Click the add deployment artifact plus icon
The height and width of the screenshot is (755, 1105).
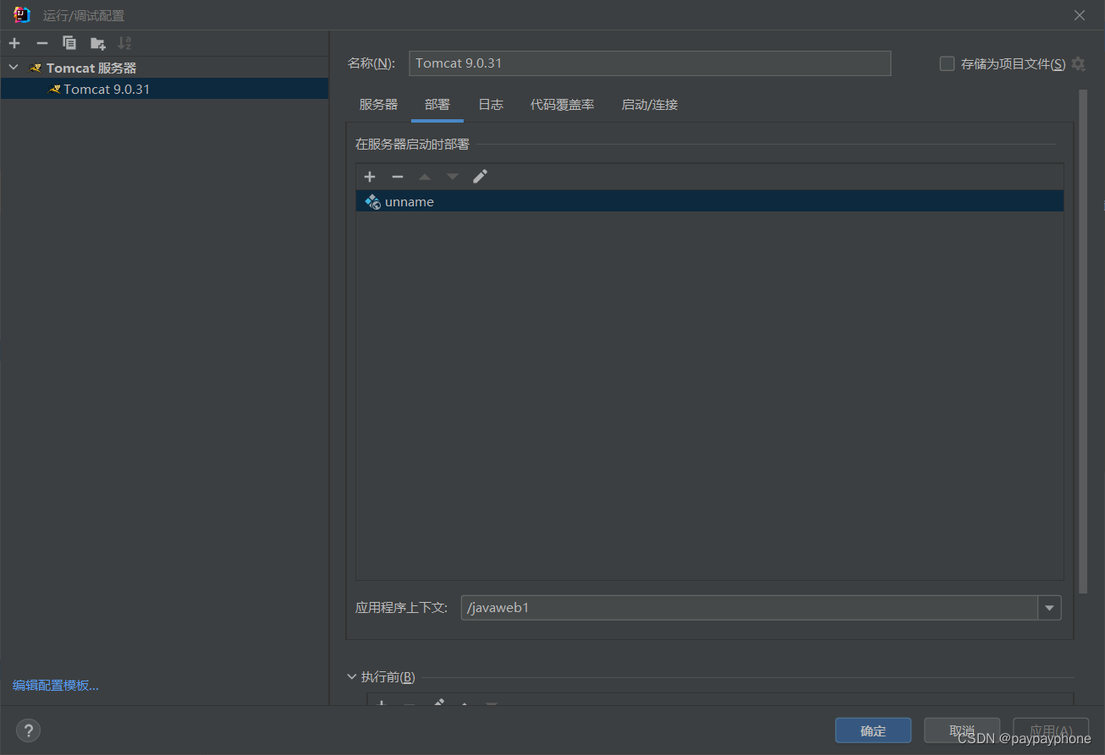coord(370,176)
